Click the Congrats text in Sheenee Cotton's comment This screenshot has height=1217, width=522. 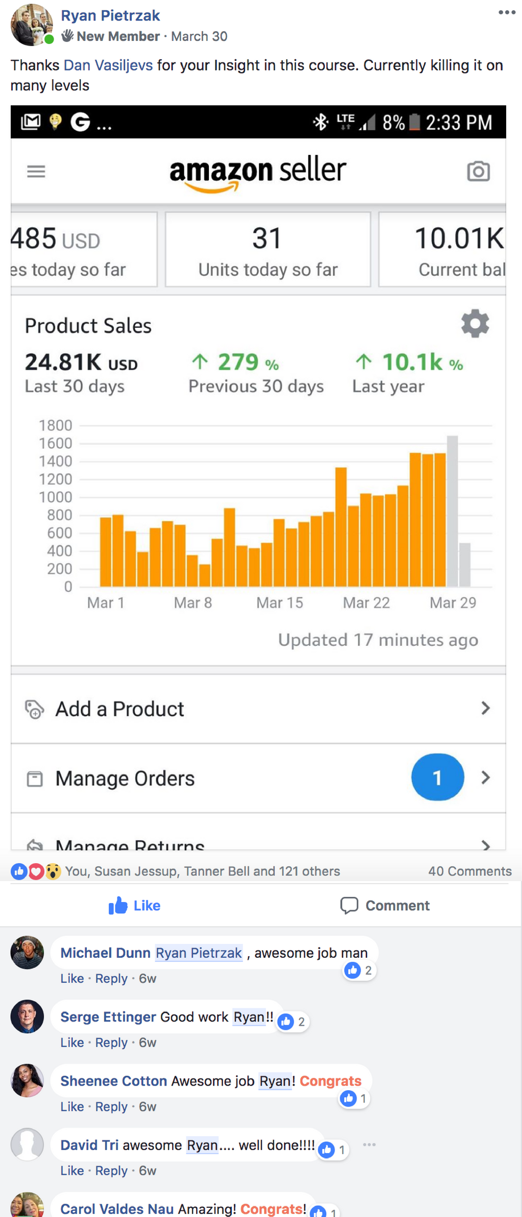coord(330,1080)
